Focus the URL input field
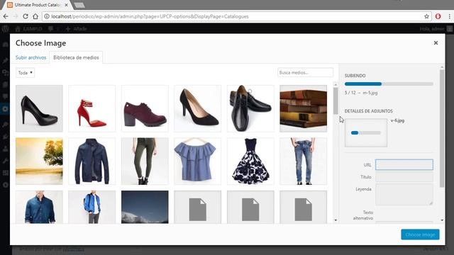The image size is (454, 255). (x=404, y=164)
